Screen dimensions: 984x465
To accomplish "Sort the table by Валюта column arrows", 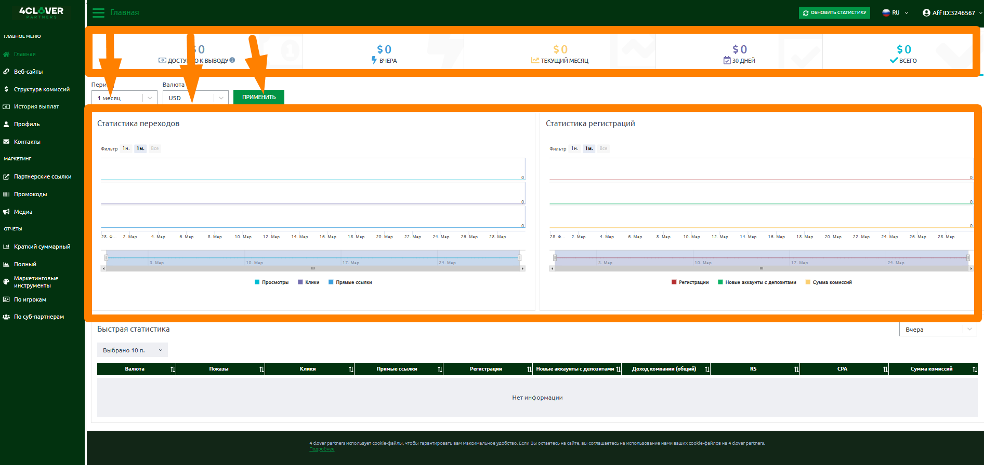I will 173,370.
